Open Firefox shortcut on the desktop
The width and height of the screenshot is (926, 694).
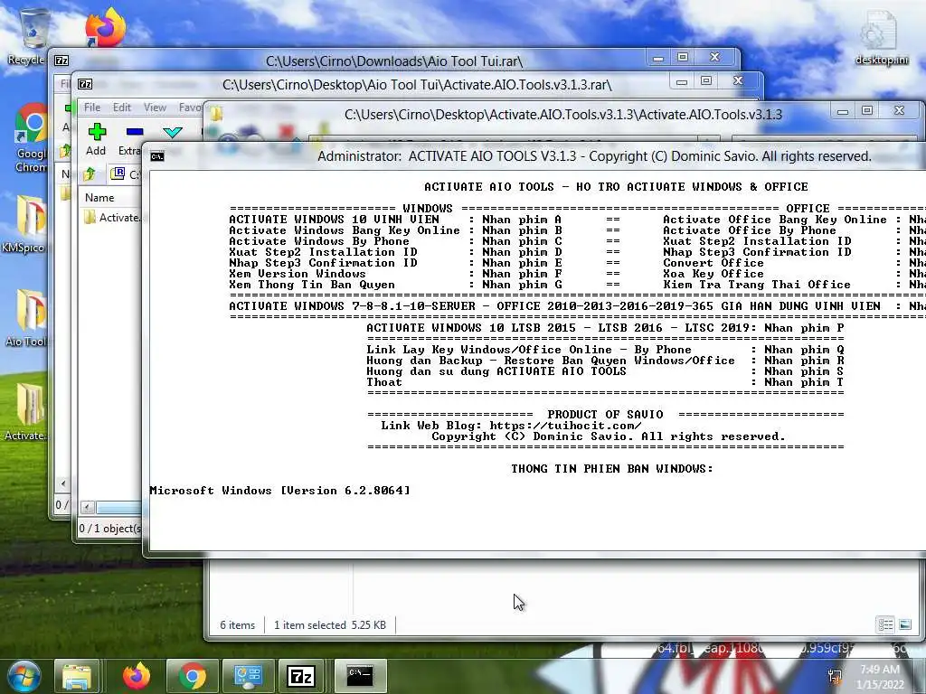click(105, 27)
